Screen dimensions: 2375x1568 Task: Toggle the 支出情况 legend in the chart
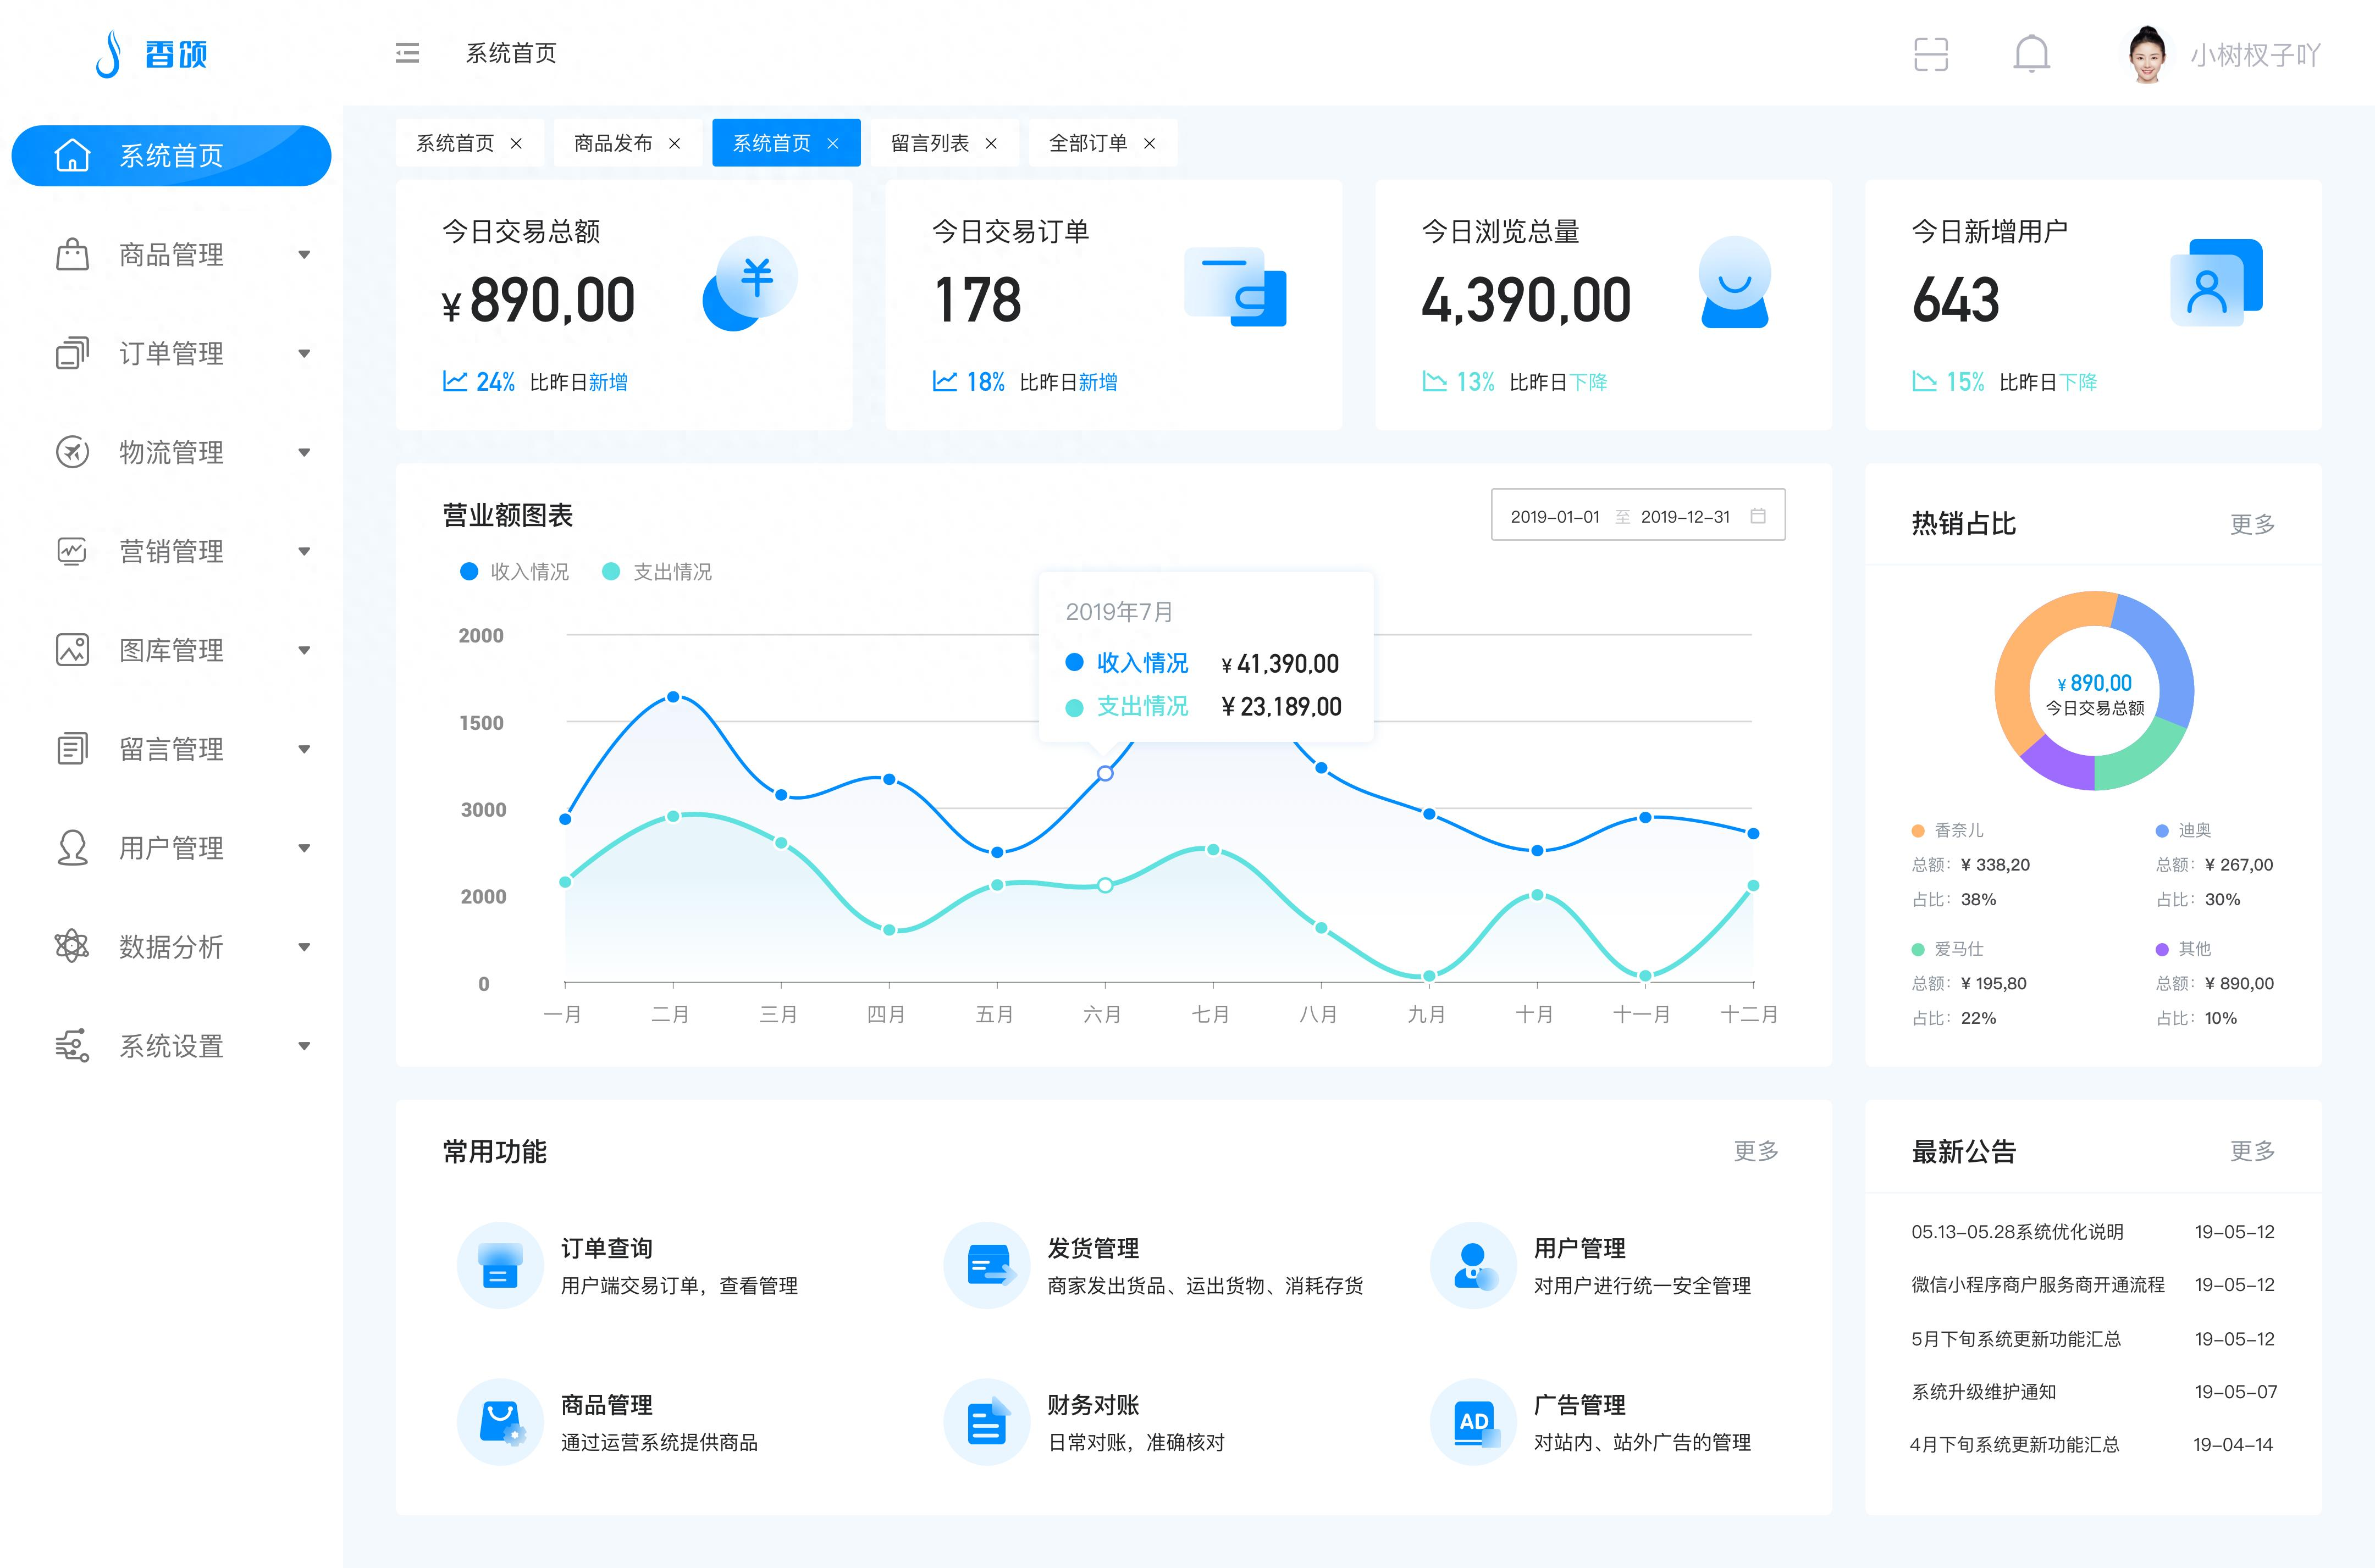click(x=657, y=571)
